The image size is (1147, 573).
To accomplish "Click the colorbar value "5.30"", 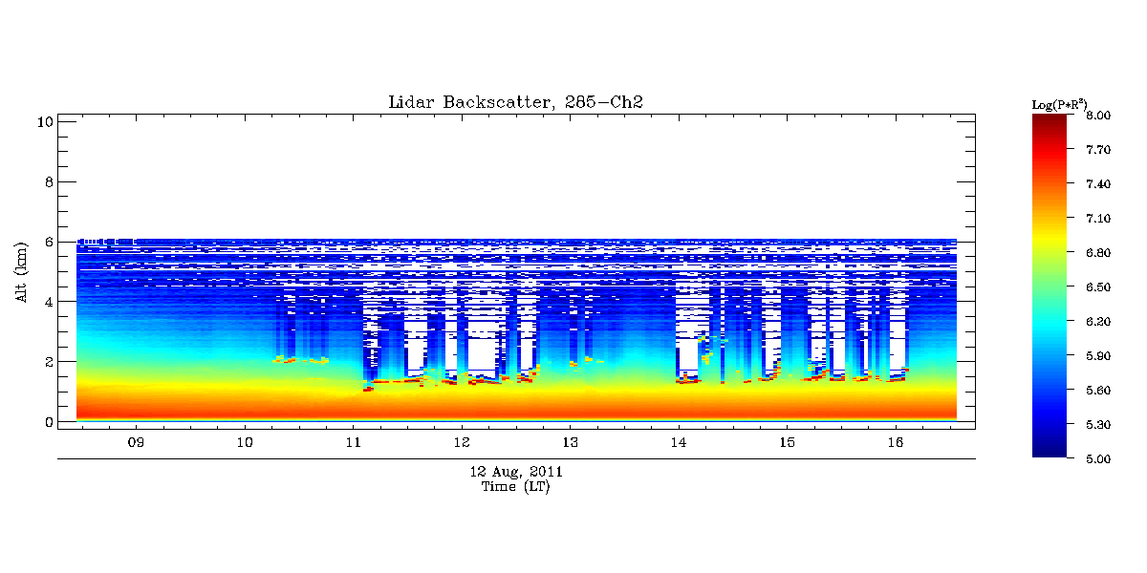I will (1098, 425).
